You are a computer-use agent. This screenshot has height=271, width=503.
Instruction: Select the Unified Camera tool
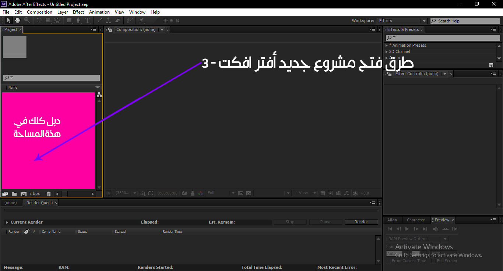[48, 21]
